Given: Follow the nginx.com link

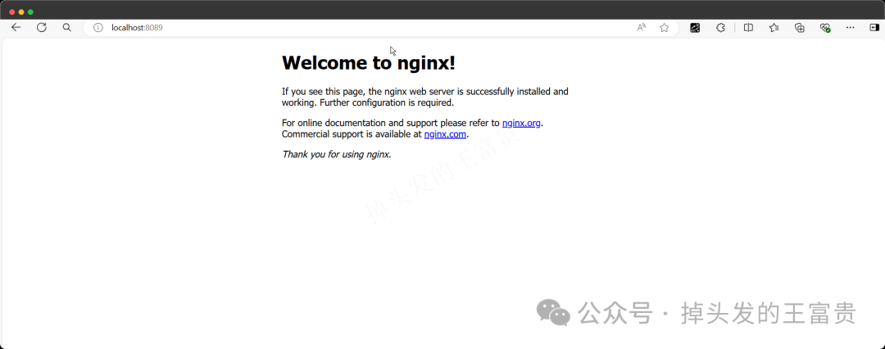Looking at the screenshot, I should 445,134.
